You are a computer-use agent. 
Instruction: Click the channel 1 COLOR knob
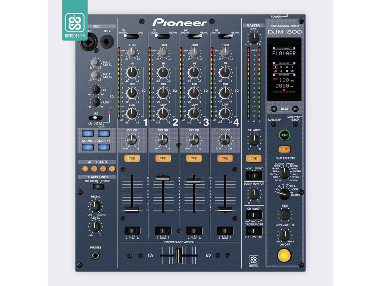pos(132,140)
